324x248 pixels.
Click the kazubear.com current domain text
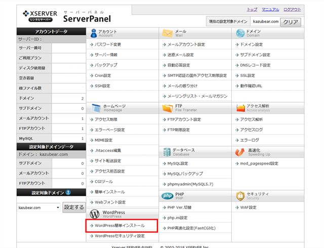266,21
